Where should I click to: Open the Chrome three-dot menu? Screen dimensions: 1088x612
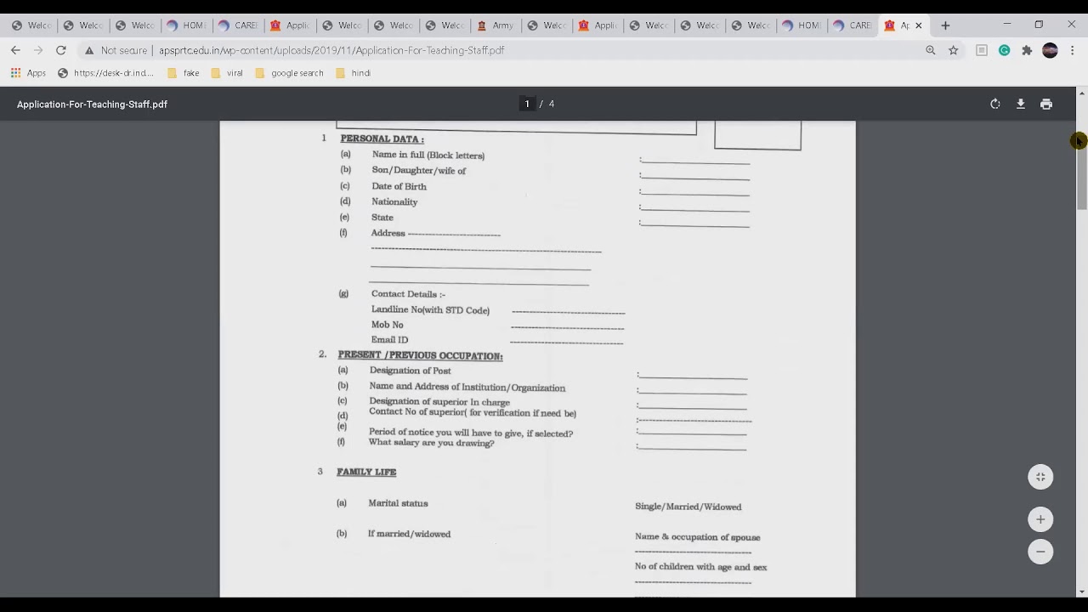[x=1072, y=50]
